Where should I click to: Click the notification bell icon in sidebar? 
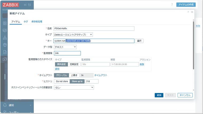point(5,105)
